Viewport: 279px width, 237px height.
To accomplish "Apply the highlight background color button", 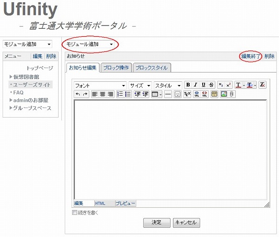I will (x=250, y=85).
